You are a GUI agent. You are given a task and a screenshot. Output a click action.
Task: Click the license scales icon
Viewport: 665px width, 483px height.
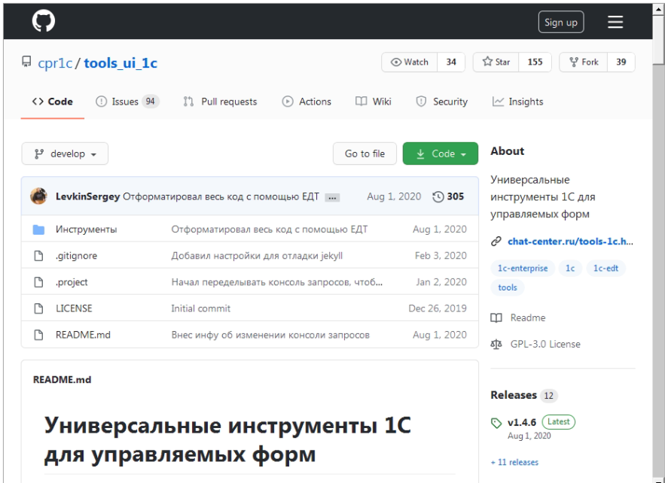point(496,344)
